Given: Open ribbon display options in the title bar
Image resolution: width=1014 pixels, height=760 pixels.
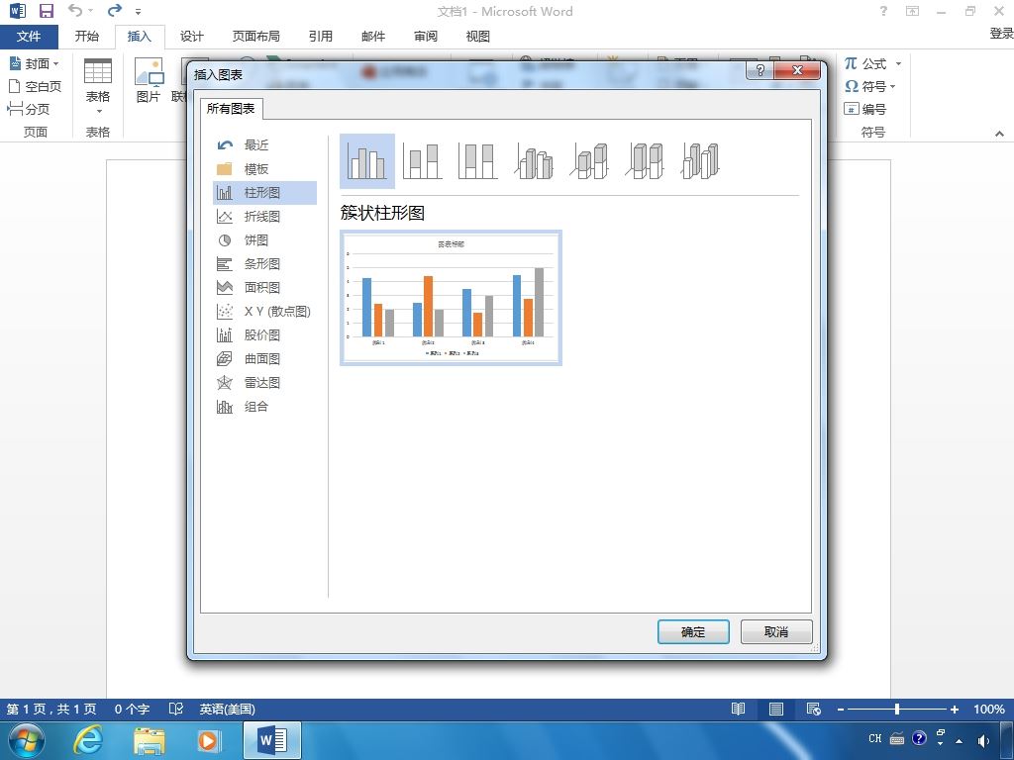Looking at the screenshot, I should click(912, 11).
